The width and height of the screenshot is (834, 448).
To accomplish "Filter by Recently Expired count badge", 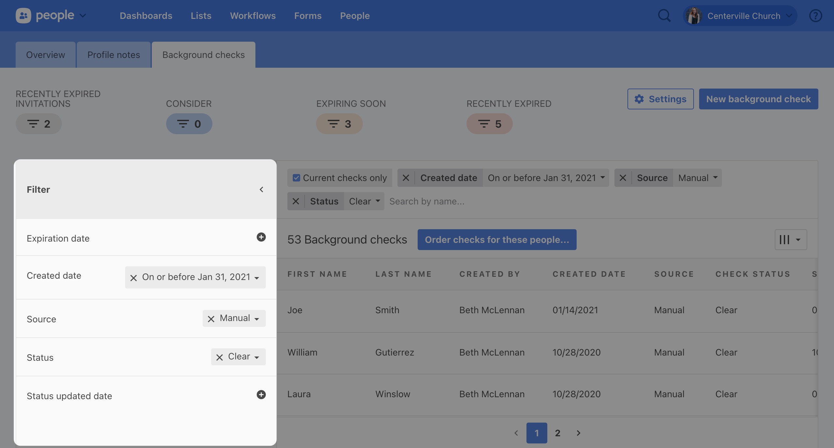I will coord(489,124).
